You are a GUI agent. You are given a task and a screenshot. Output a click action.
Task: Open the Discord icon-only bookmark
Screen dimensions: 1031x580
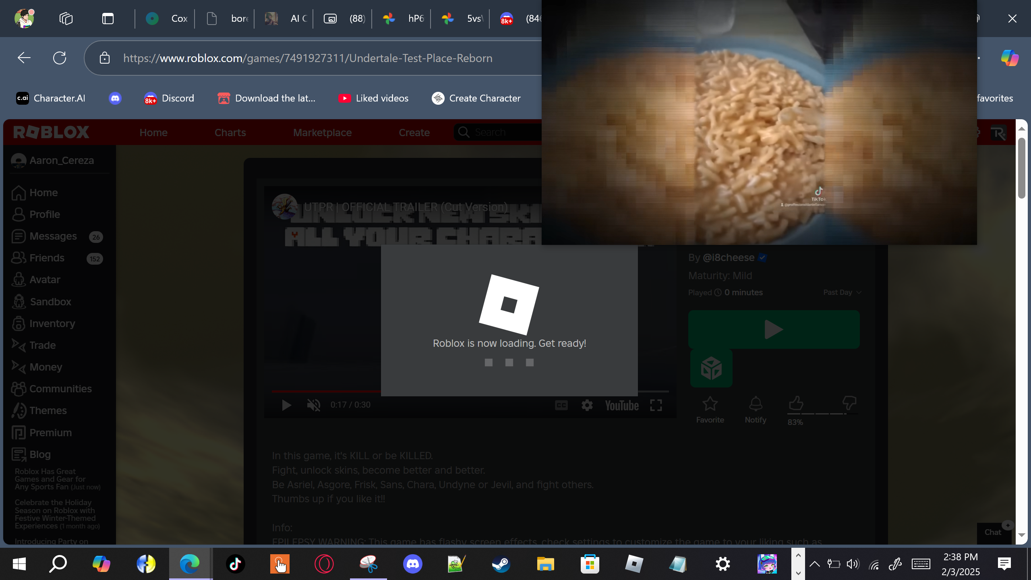115,98
